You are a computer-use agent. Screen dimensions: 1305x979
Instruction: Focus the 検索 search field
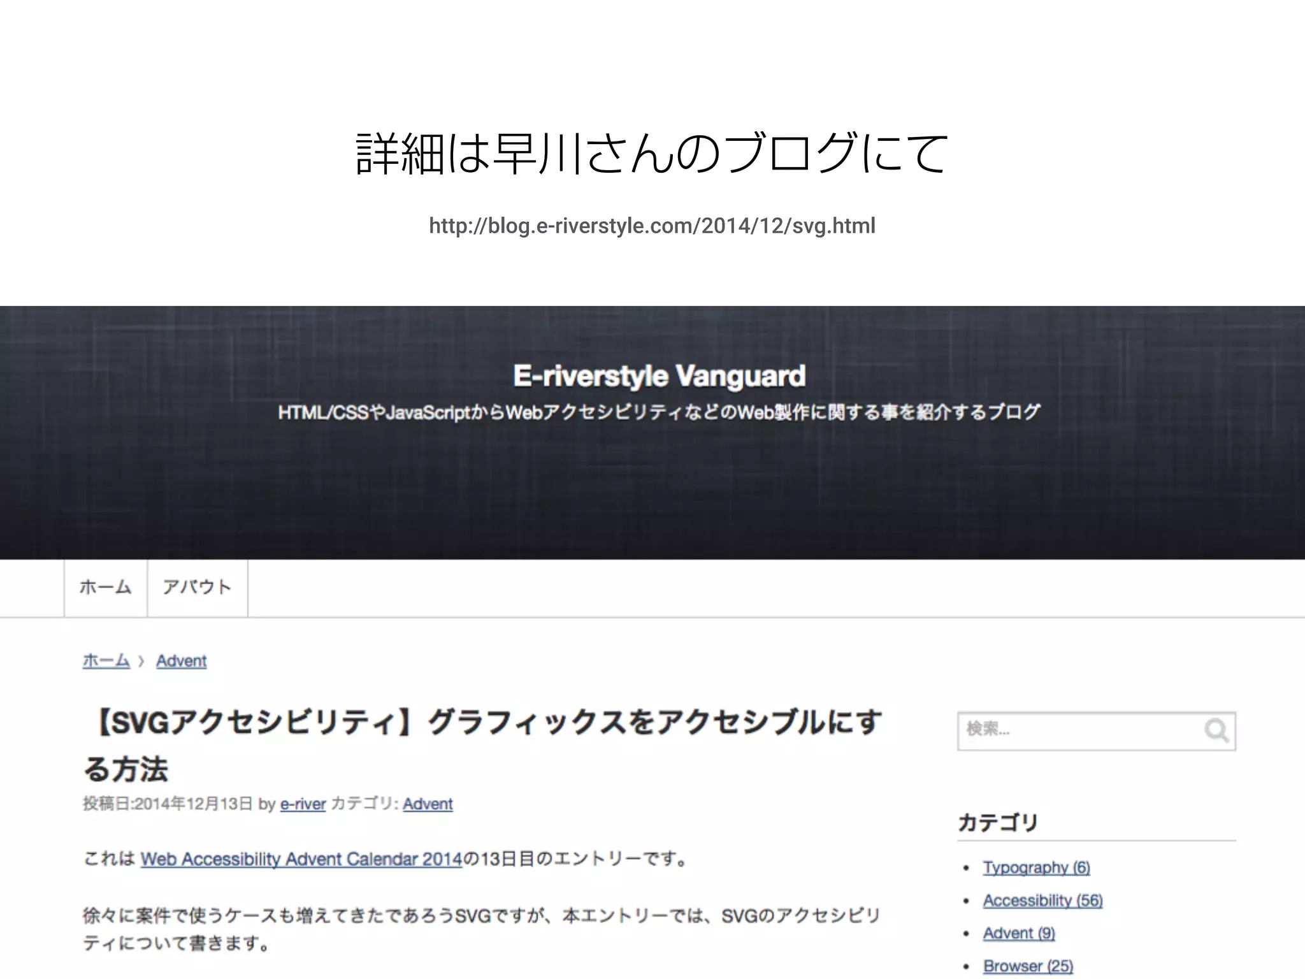click(x=1097, y=731)
